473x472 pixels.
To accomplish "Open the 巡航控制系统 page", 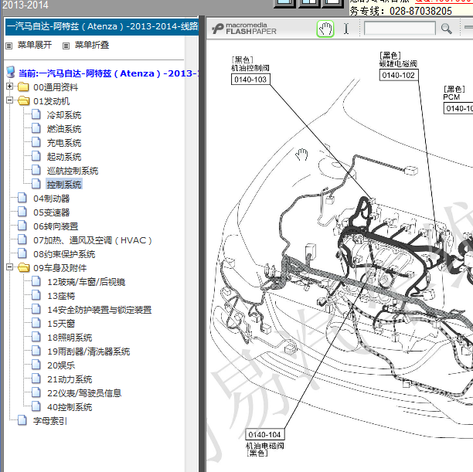I will (73, 171).
